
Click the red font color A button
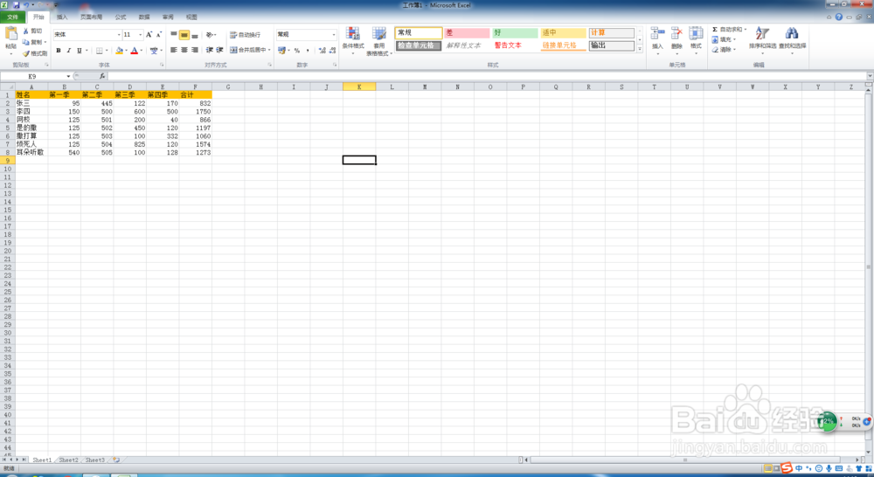tap(134, 51)
